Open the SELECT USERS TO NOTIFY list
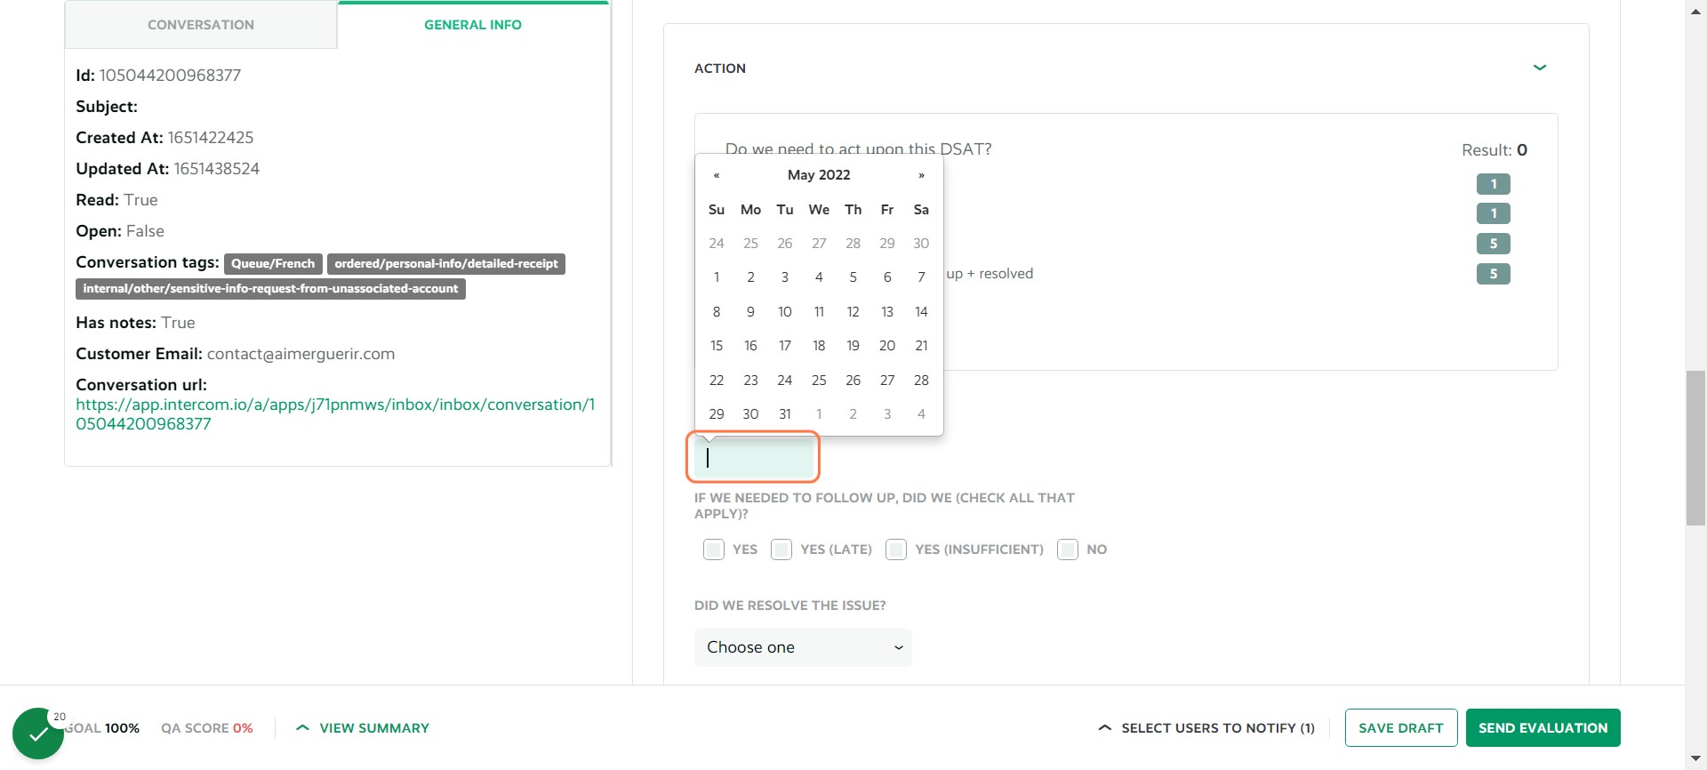This screenshot has height=770, width=1707. click(x=1206, y=727)
